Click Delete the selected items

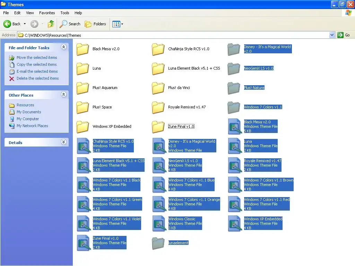37,78
